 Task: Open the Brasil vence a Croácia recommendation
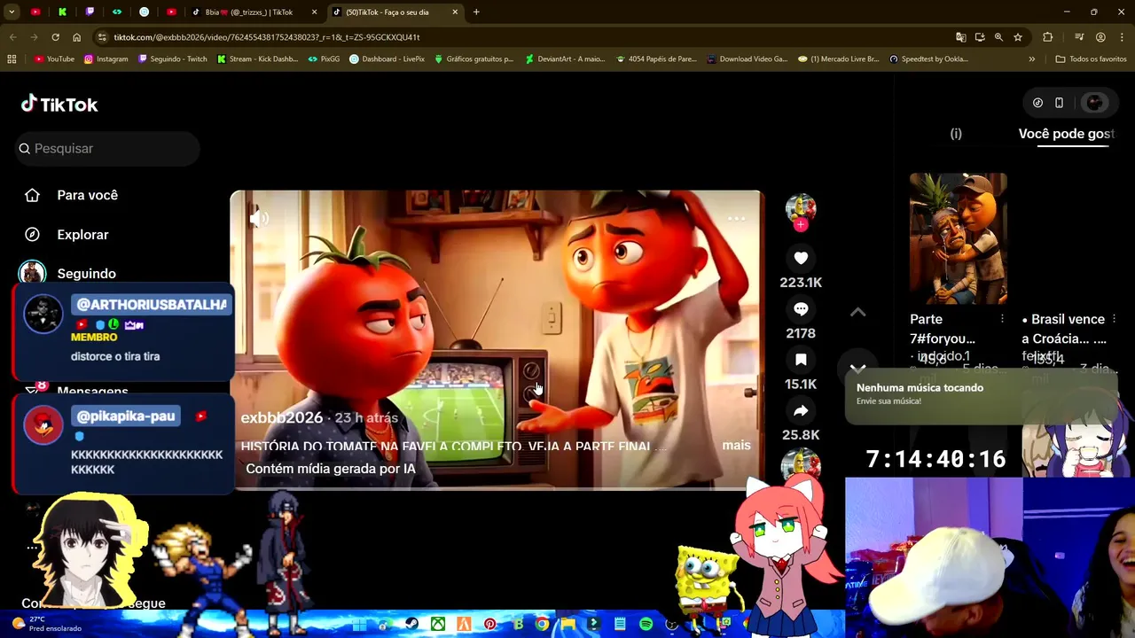pos(1063,329)
